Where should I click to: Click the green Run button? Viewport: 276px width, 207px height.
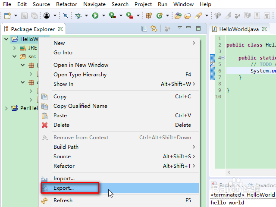[95, 16]
